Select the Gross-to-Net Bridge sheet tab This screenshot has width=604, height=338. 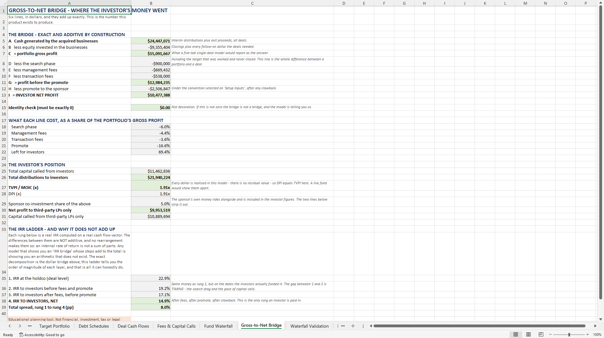tap(261, 325)
